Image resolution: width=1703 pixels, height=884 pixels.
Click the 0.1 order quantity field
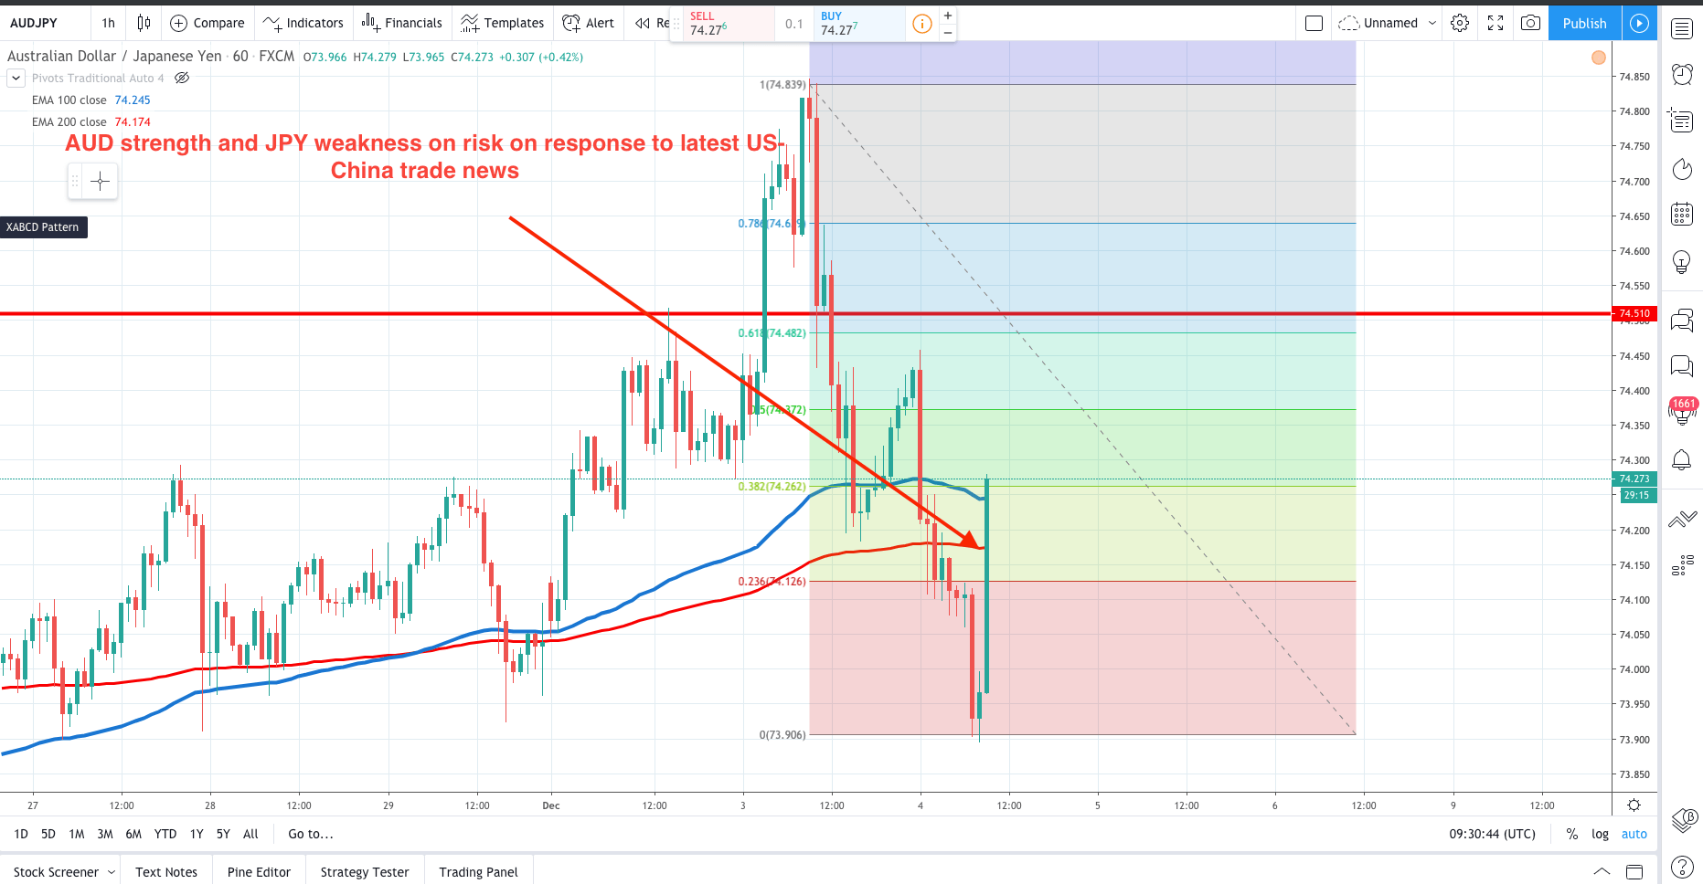(794, 24)
